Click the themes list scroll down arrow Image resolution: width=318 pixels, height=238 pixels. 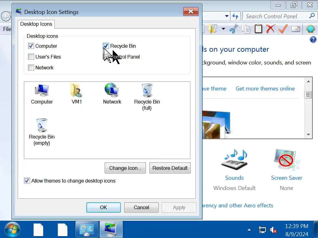pos(308,134)
